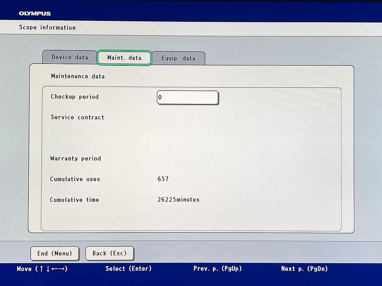Screen dimensions: 382x286
Task: Click the Scope information title
Action: click(x=47, y=27)
